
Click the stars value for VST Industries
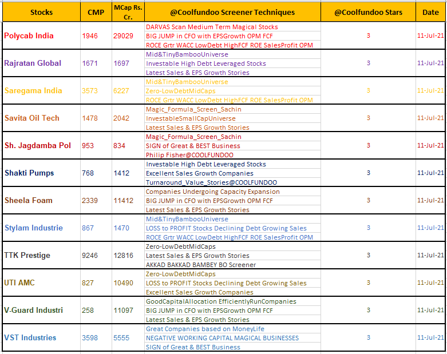(x=369, y=338)
